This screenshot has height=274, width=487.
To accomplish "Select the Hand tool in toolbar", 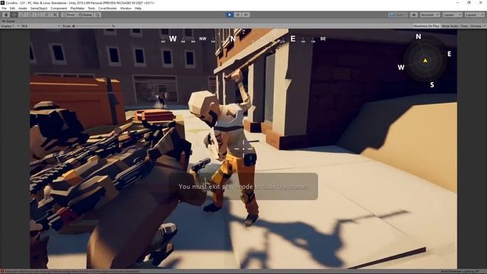I will coord(6,14).
